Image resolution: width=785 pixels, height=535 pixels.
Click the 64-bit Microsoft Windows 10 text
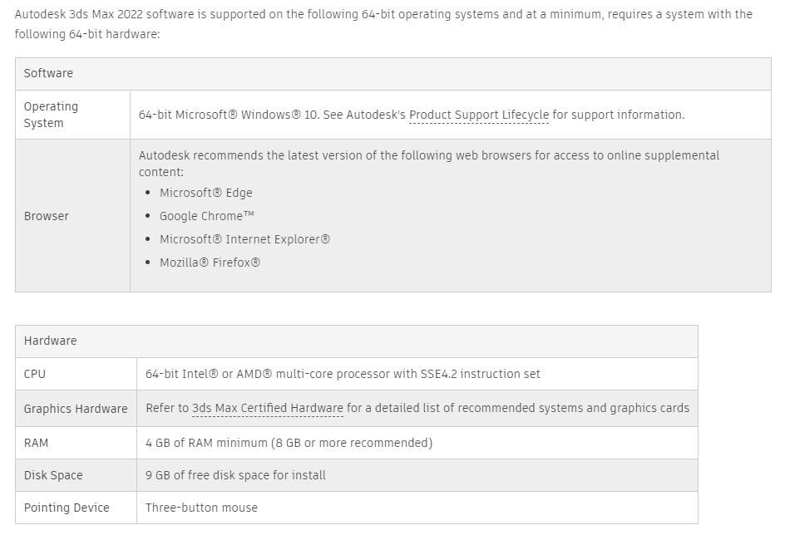click(x=229, y=115)
